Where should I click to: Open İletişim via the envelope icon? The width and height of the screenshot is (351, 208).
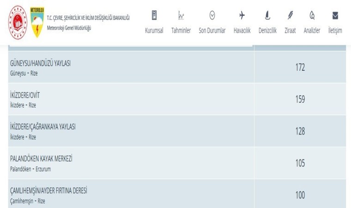coord(335,16)
